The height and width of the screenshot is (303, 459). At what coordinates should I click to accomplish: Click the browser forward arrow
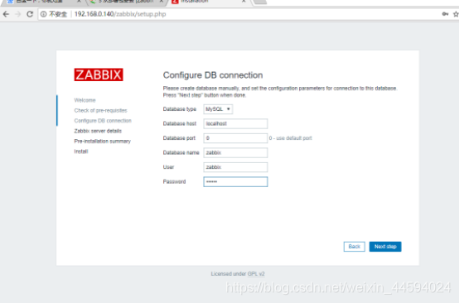tap(18, 14)
